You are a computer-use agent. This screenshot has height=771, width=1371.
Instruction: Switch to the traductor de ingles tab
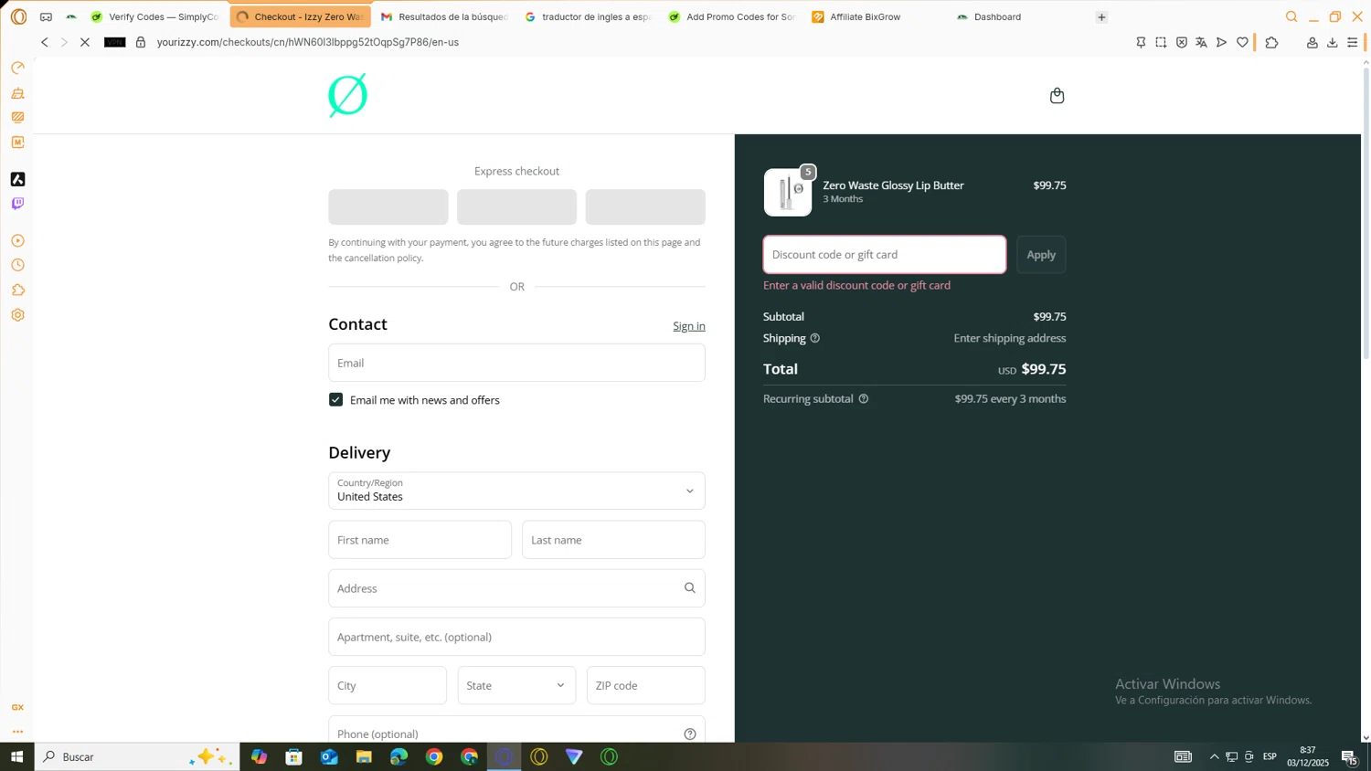coord(589,16)
